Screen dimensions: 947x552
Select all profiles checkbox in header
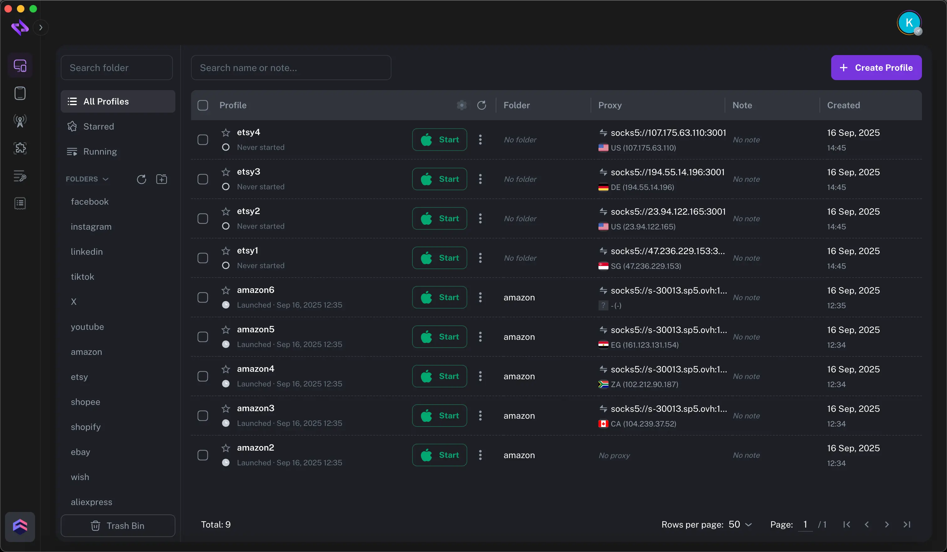pyautogui.click(x=203, y=105)
